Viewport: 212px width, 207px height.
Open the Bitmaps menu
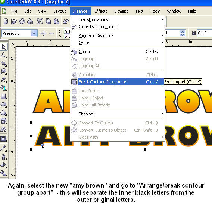pyautogui.click(x=121, y=11)
